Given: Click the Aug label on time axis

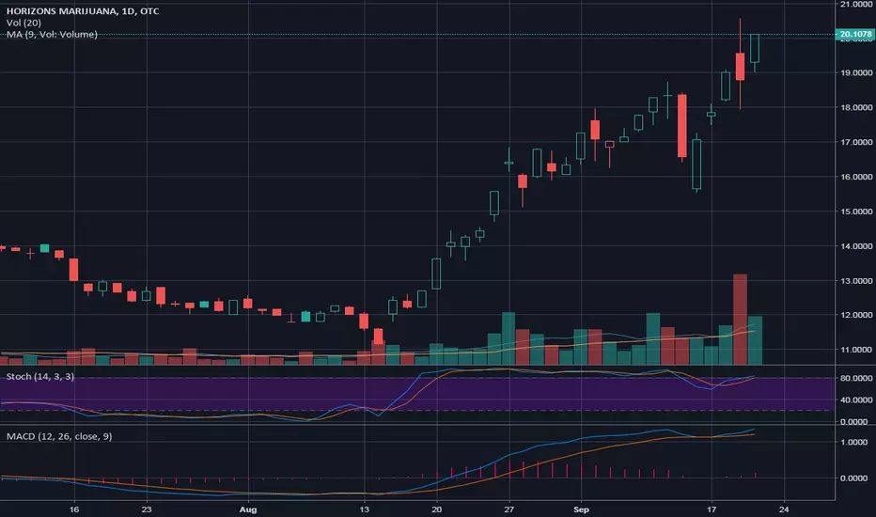Looking at the screenshot, I should pos(248,509).
